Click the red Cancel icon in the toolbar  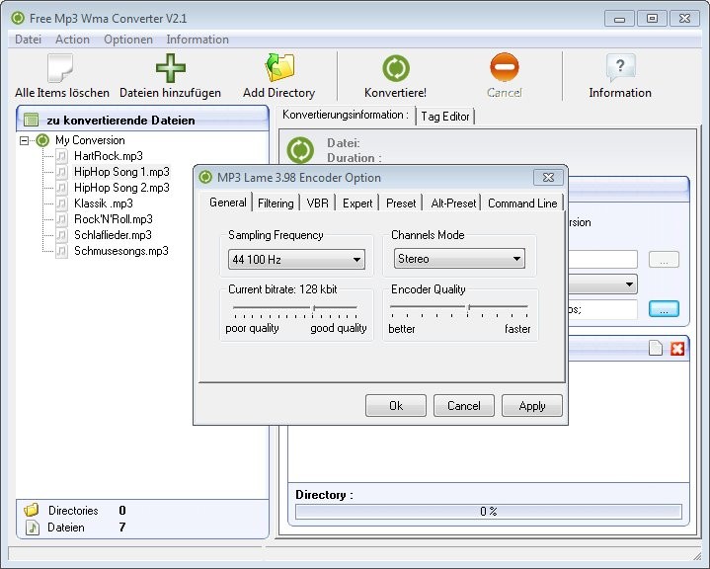pyautogui.click(x=504, y=67)
